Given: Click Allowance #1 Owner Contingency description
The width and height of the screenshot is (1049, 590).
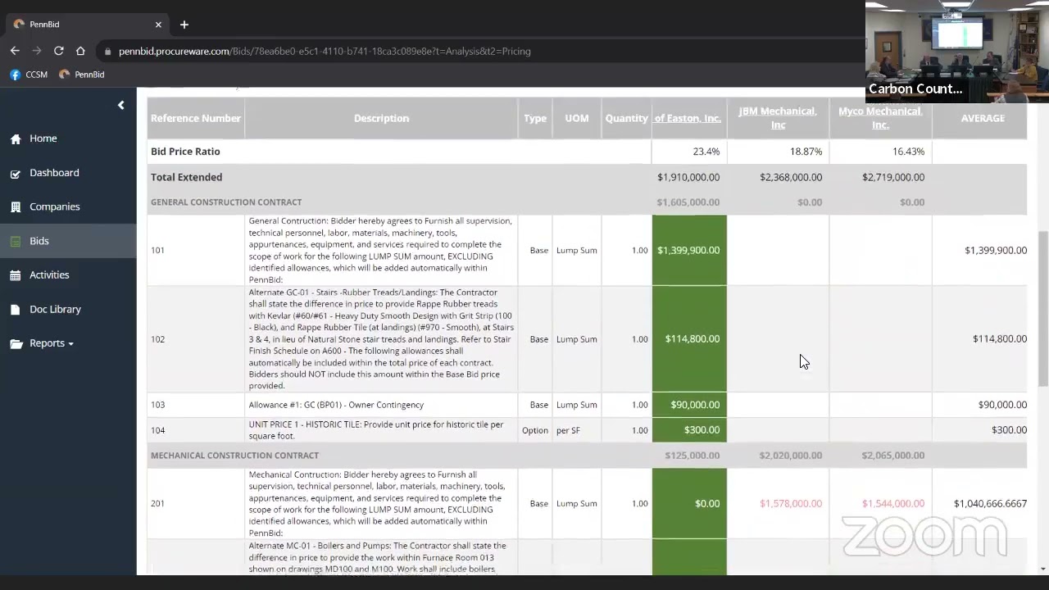Looking at the screenshot, I should [336, 405].
